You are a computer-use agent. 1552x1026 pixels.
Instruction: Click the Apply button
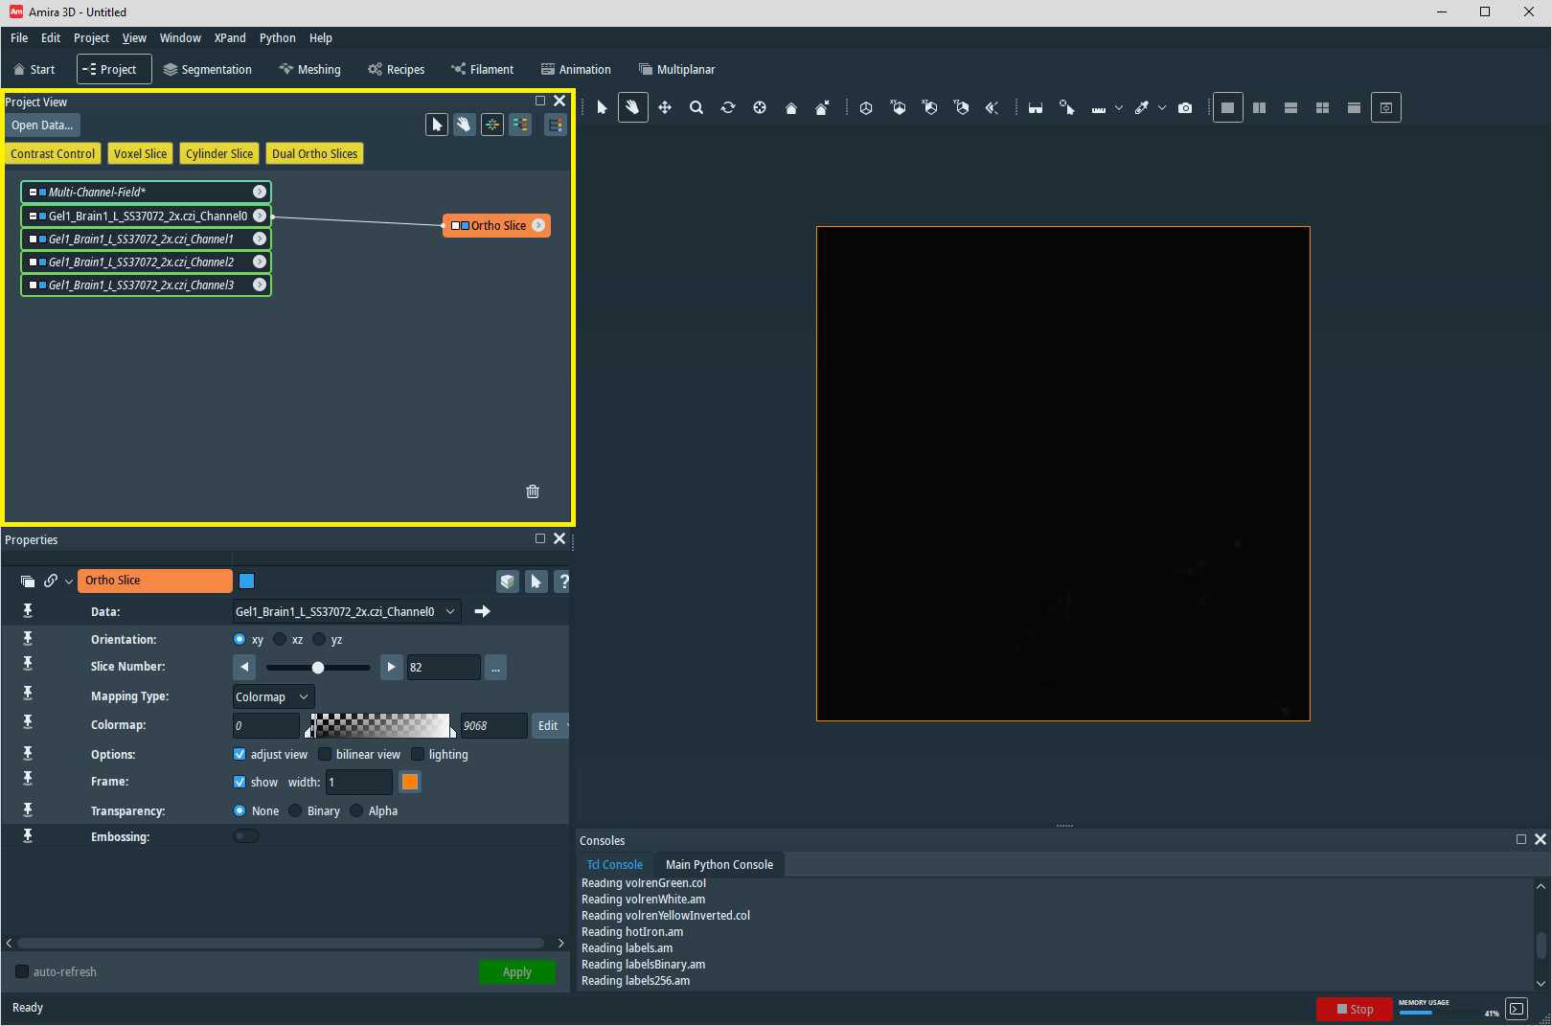coord(517,971)
